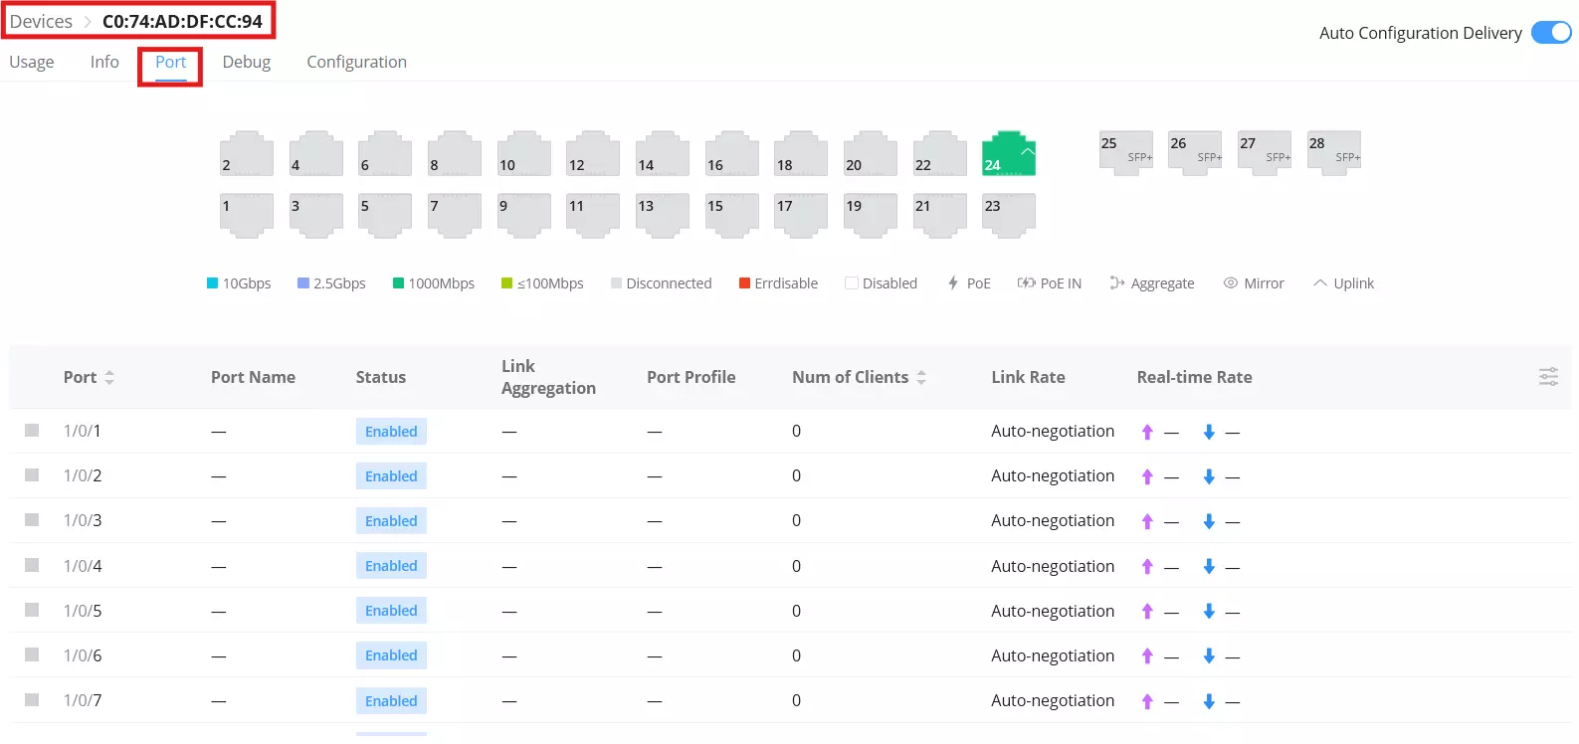Click the Link Aggregation column header
Screen dimensions: 1579x744
click(x=548, y=377)
